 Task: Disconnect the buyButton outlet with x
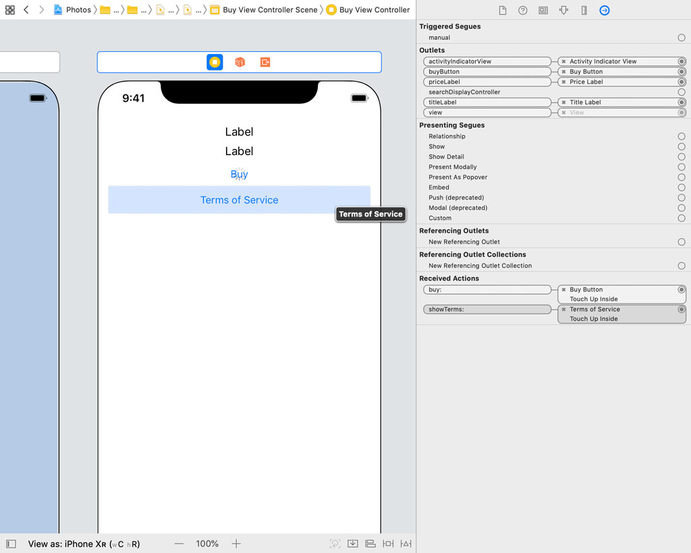tap(563, 71)
